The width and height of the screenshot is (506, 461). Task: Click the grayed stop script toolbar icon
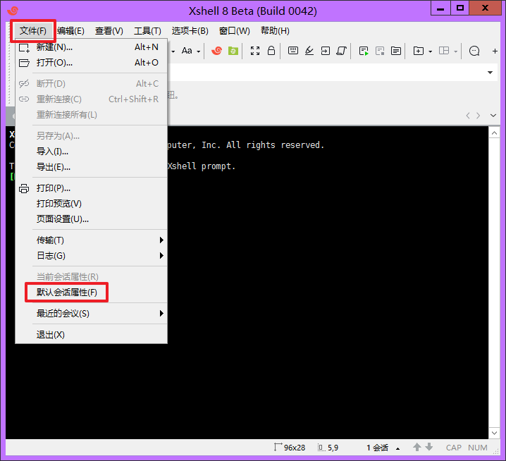pos(380,51)
